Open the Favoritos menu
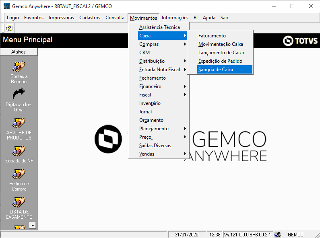This screenshot has width=320, height=238. (34, 18)
